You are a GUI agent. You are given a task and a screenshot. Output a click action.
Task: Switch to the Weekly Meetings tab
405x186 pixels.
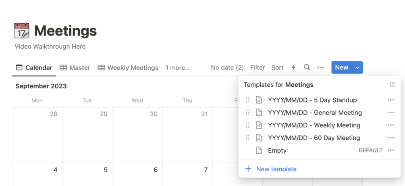click(x=128, y=67)
